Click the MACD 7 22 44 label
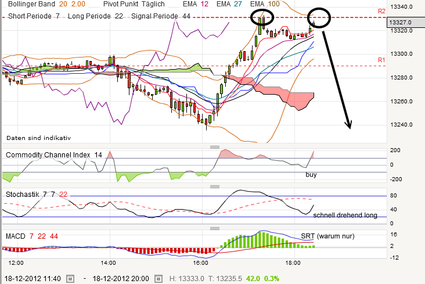 click(32, 236)
